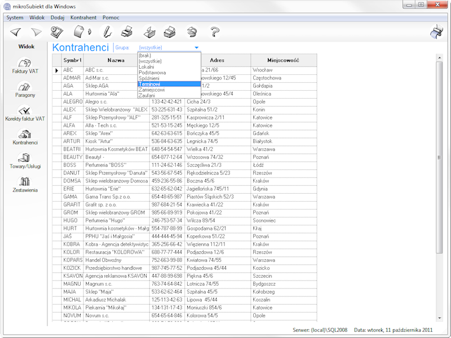Sort by the Miejscowość column header

click(284, 60)
